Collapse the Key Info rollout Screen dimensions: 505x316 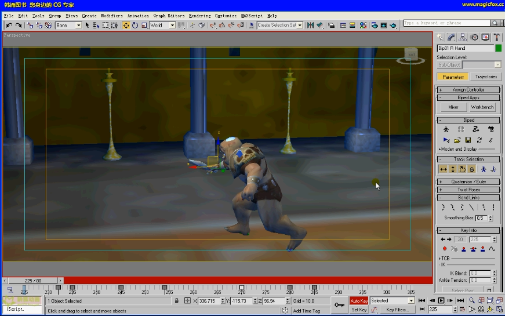point(468,230)
